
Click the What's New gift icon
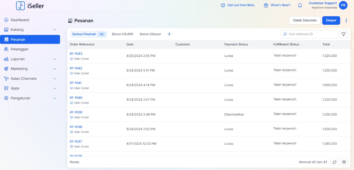(x=266, y=5)
